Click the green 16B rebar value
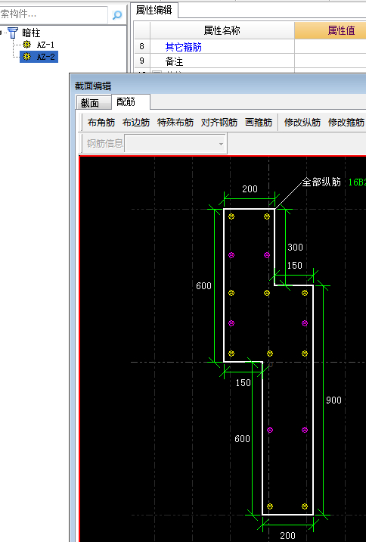This screenshot has height=542, width=366. 357,182
